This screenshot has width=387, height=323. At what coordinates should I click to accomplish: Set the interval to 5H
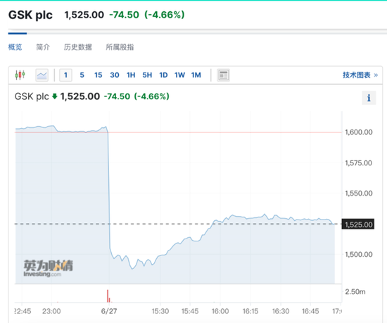click(147, 75)
